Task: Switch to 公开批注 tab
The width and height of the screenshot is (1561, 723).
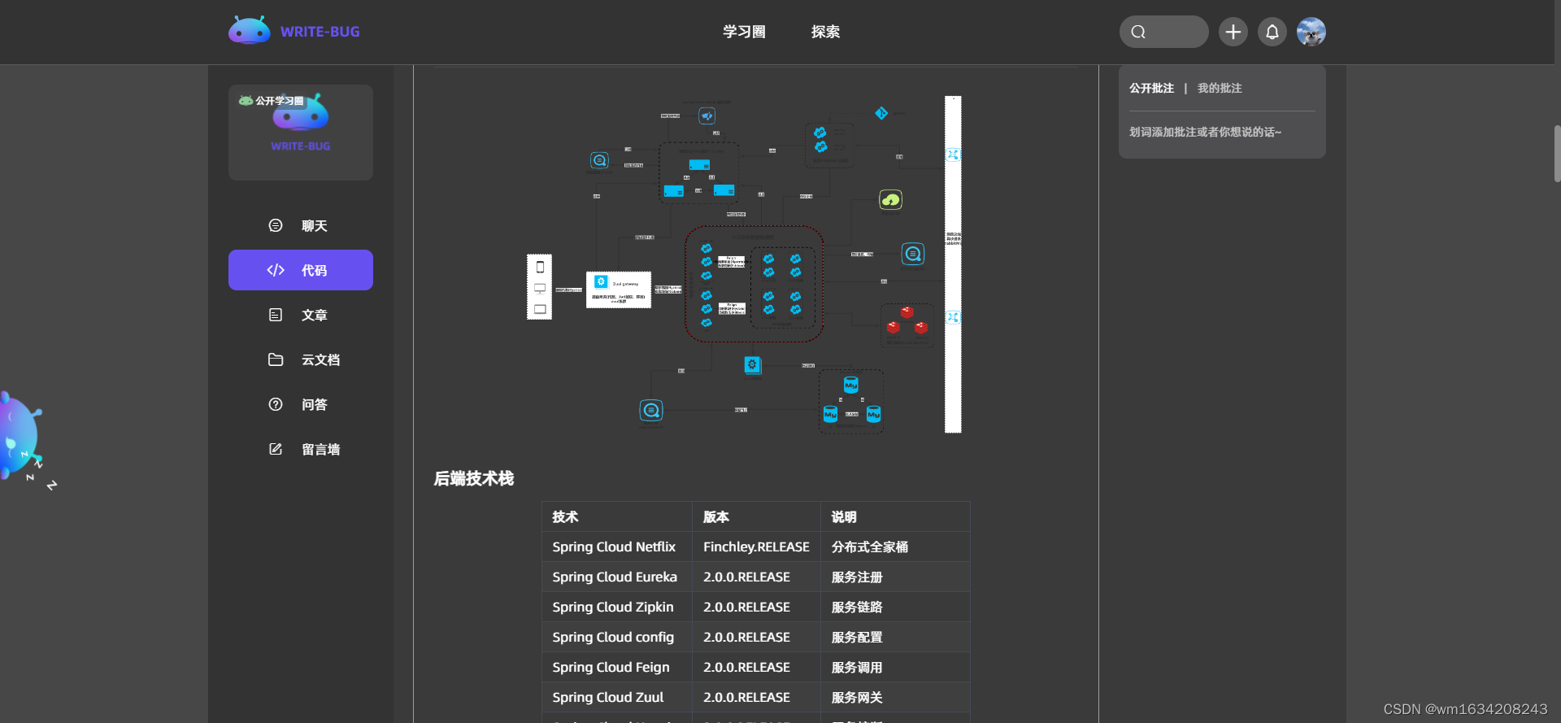Action: 1151,88
